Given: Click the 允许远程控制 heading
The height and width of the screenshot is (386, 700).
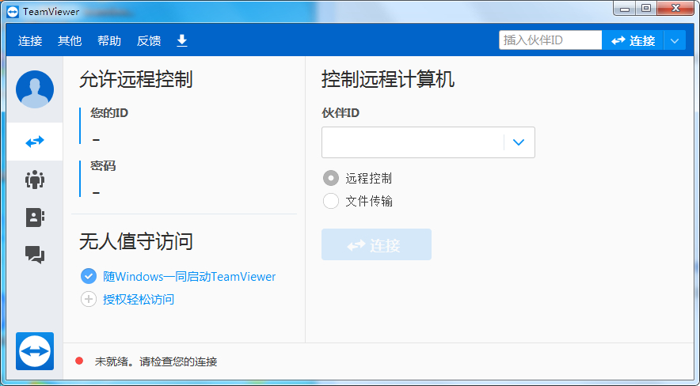Looking at the screenshot, I should (135, 79).
